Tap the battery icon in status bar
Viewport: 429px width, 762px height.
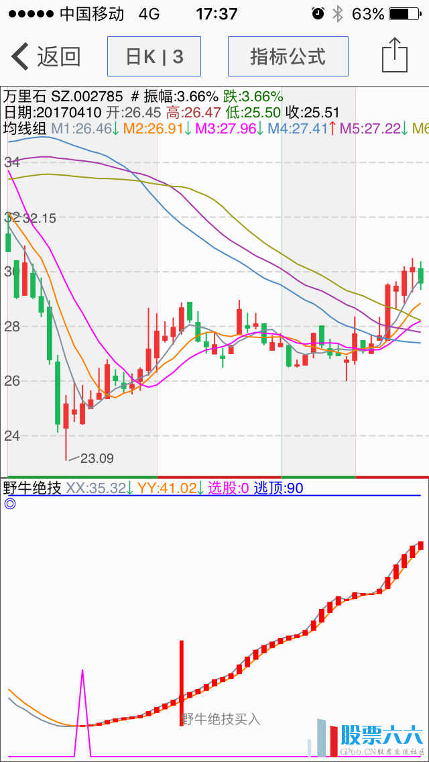tap(404, 13)
